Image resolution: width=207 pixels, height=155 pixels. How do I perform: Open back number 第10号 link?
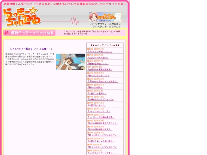coord(101,141)
